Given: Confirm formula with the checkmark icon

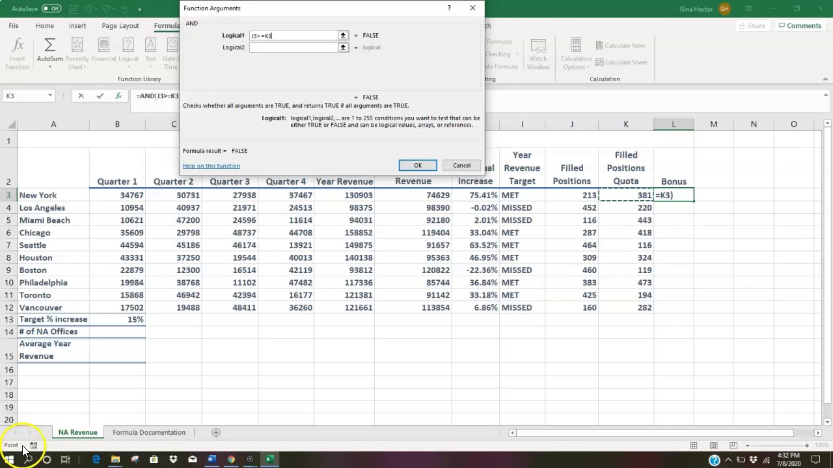Looking at the screenshot, I should click(100, 96).
